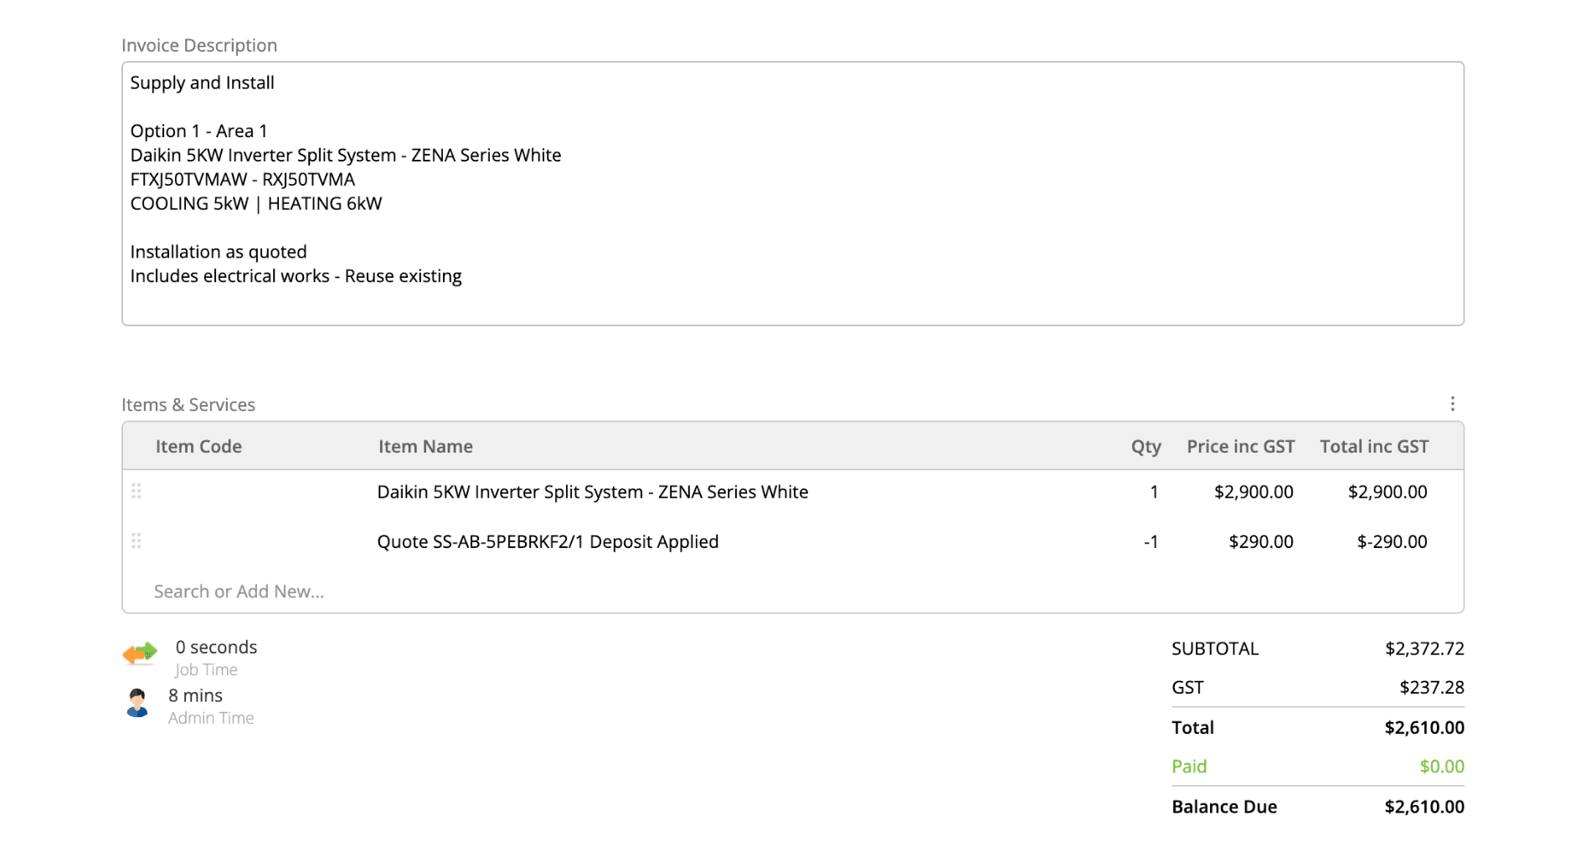This screenshot has height=861, width=1591.
Task: Focus the Search or Add New field
Action: click(x=239, y=592)
